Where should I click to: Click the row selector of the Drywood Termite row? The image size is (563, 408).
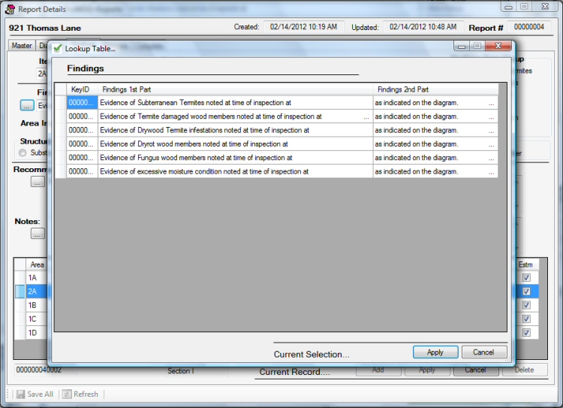click(61, 130)
